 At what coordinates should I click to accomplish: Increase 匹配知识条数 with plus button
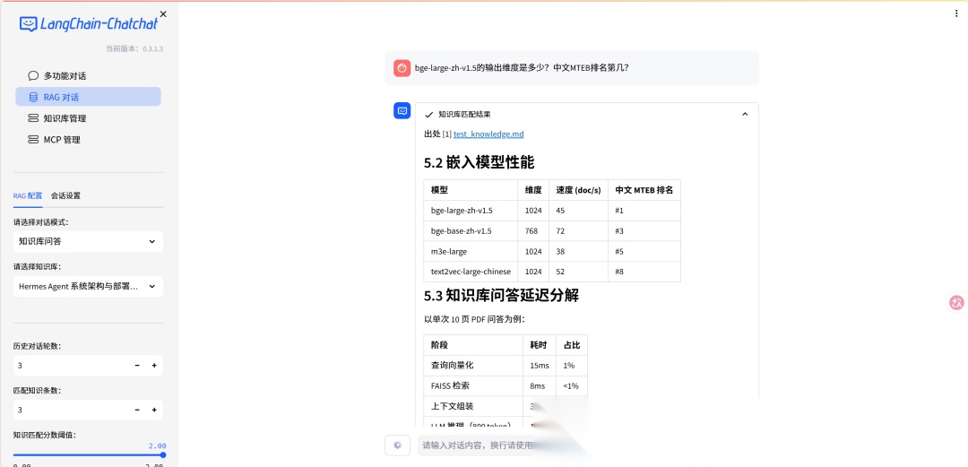tap(154, 411)
